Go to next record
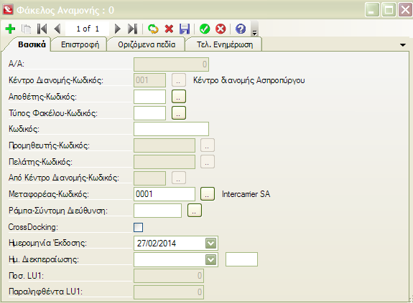 click(x=118, y=29)
